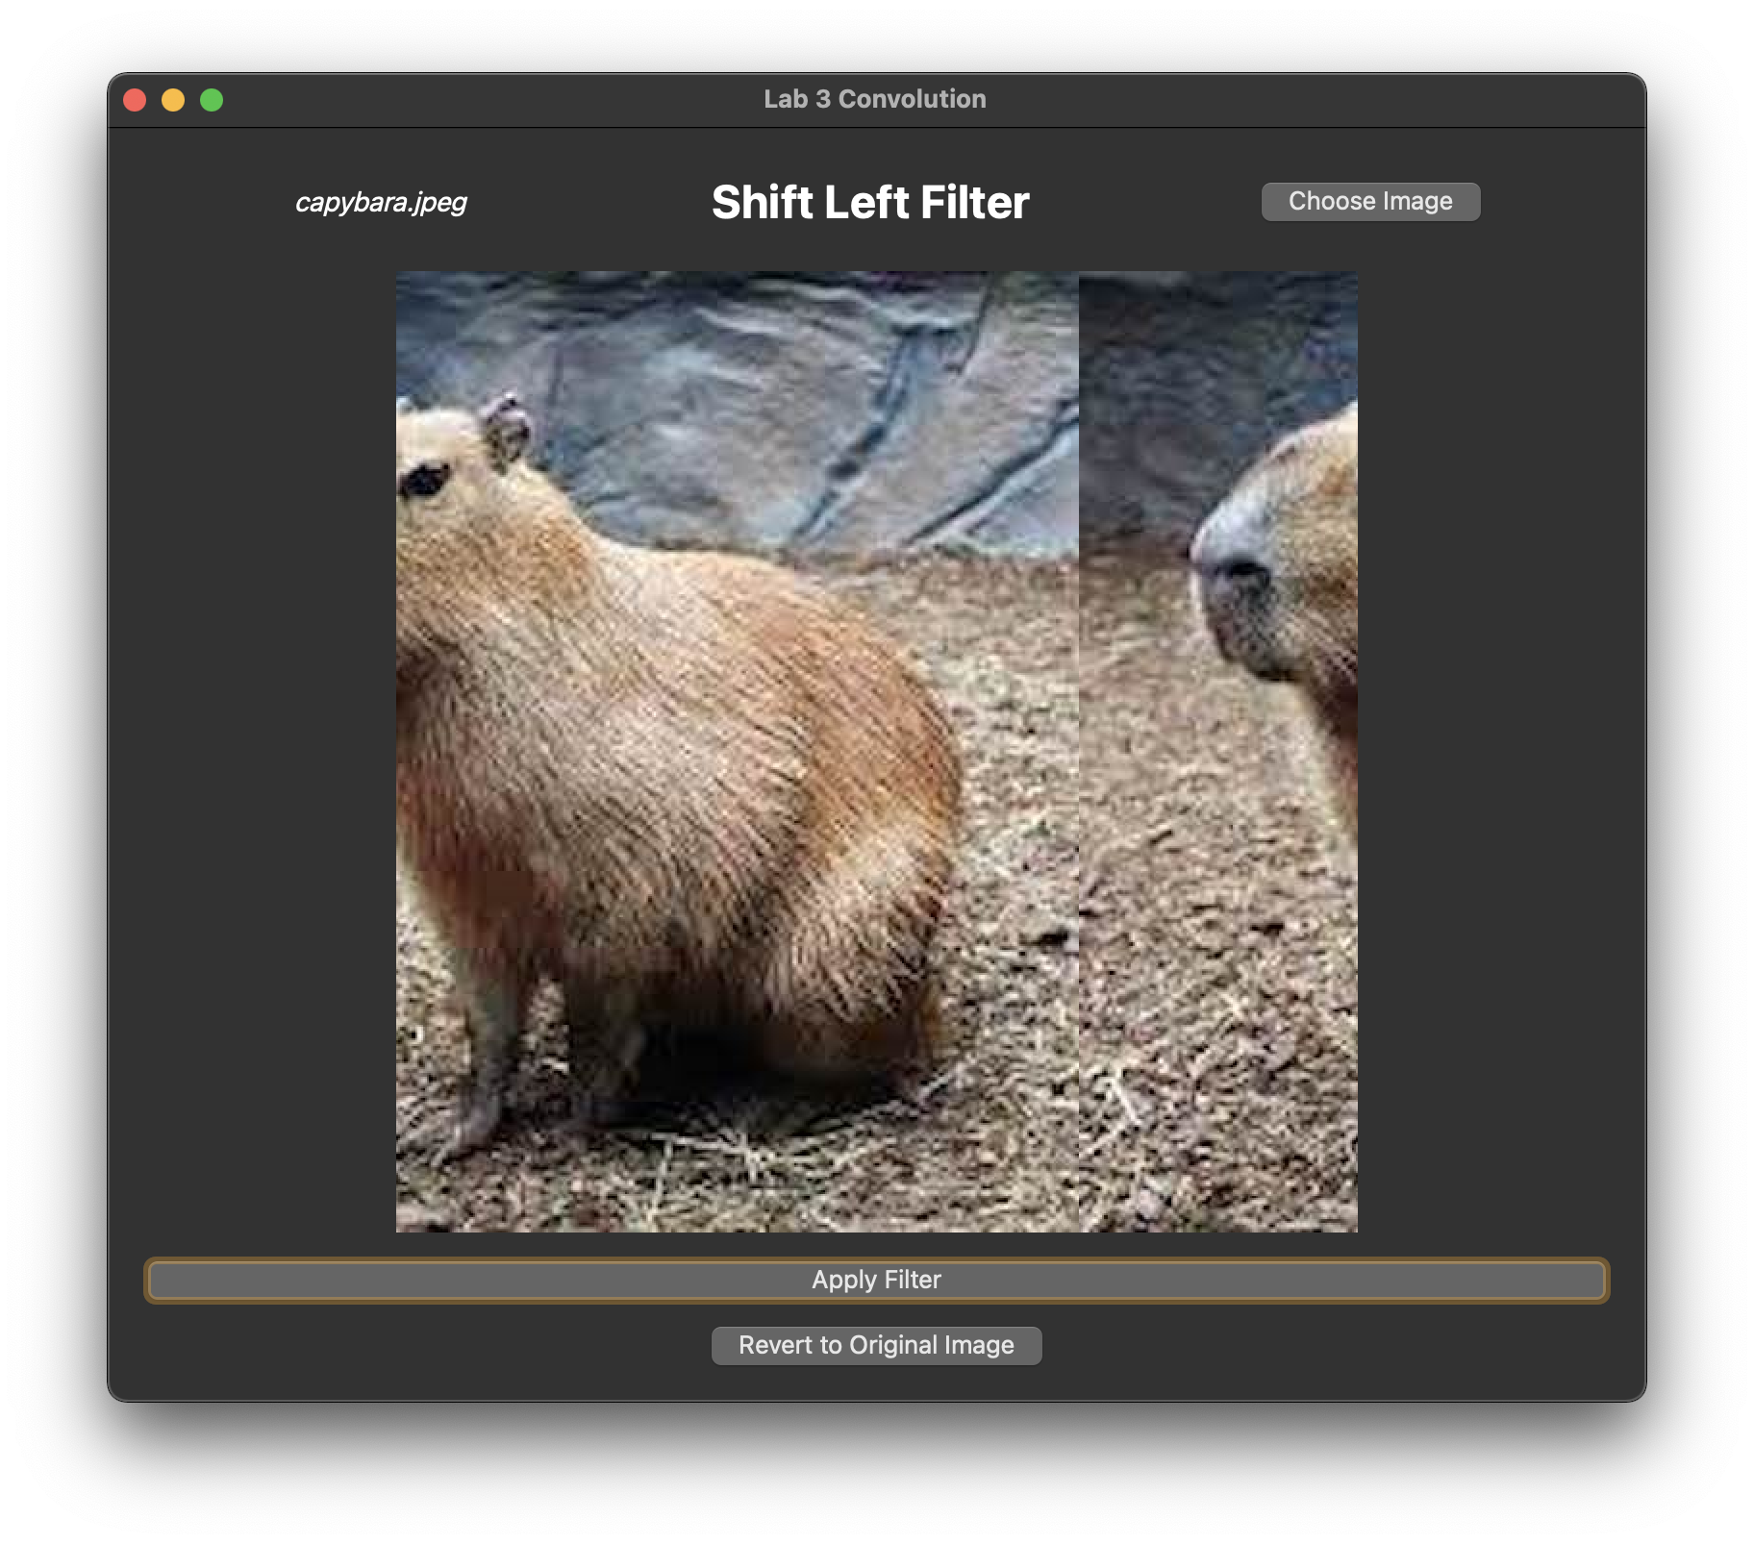Viewport: 1754px width, 1544px height.
Task: Click the capybara image preview
Action: (x=877, y=752)
